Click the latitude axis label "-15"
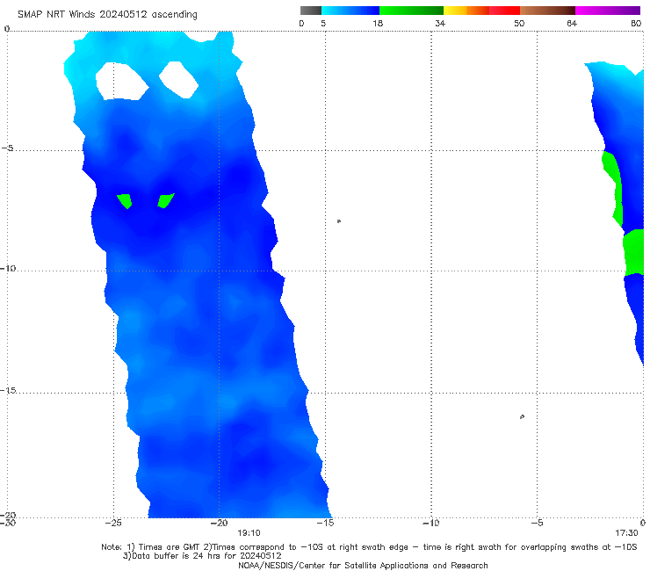 coord(8,390)
